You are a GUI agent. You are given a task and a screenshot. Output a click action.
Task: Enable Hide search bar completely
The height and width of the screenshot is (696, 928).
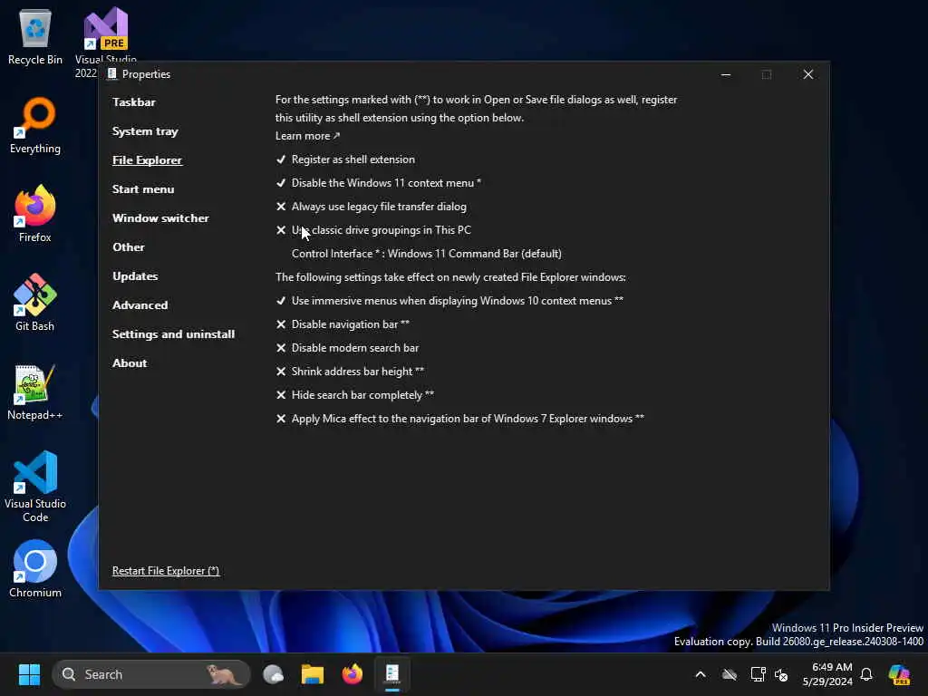point(354,395)
